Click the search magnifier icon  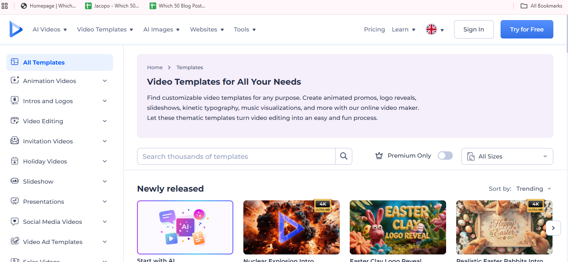click(x=343, y=156)
